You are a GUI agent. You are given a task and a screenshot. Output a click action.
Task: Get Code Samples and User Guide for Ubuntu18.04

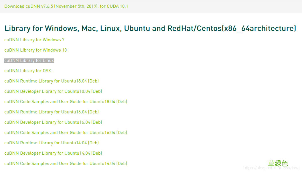click(x=66, y=101)
